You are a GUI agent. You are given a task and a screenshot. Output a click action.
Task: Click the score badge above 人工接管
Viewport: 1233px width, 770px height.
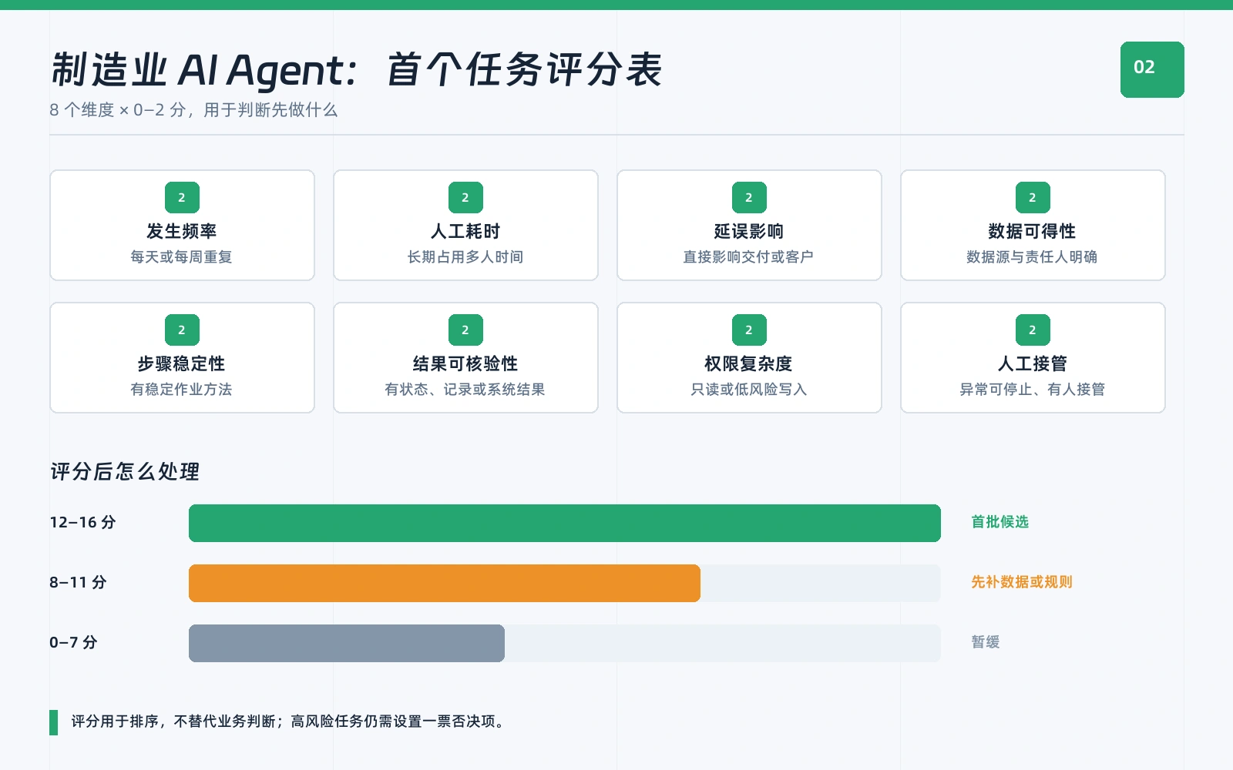tap(1033, 330)
